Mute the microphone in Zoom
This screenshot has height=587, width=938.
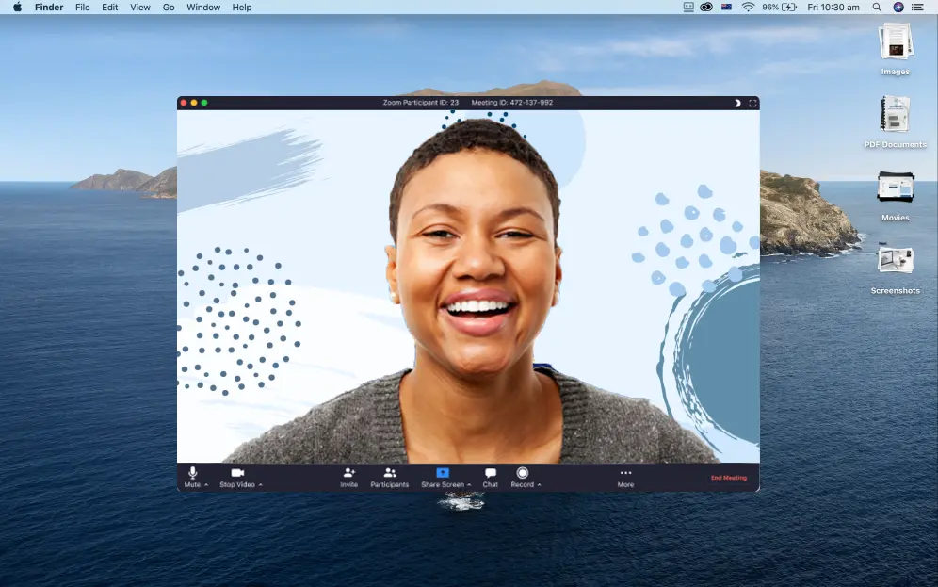pyautogui.click(x=192, y=473)
